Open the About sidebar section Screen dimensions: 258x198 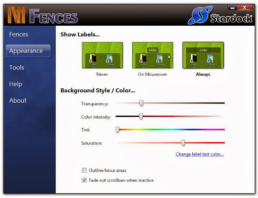pyautogui.click(x=18, y=100)
